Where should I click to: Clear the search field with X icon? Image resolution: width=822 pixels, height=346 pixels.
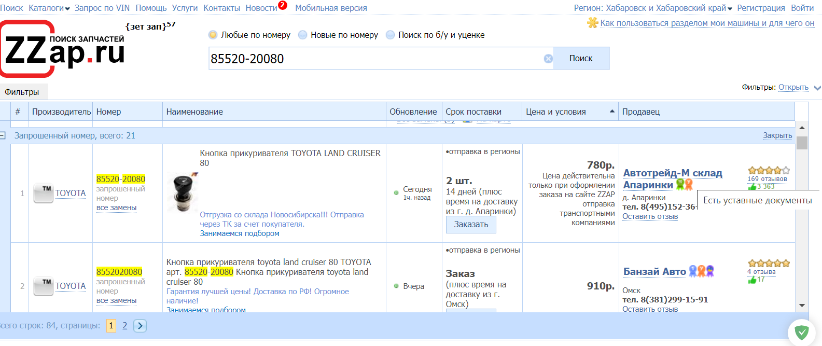[x=548, y=59]
